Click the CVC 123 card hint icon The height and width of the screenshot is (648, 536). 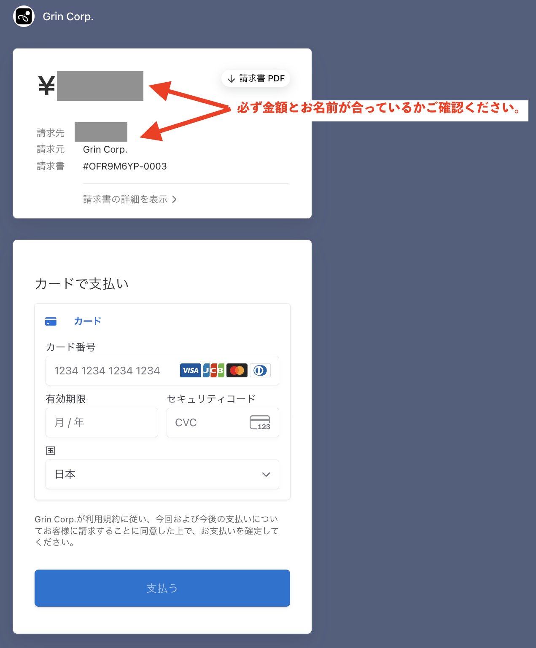click(x=260, y=422)
